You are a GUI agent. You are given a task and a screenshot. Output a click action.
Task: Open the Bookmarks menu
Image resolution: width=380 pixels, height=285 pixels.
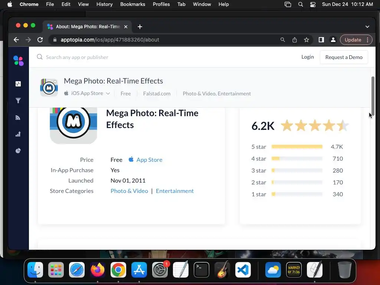pyautogui.click(x=132, y=4)
